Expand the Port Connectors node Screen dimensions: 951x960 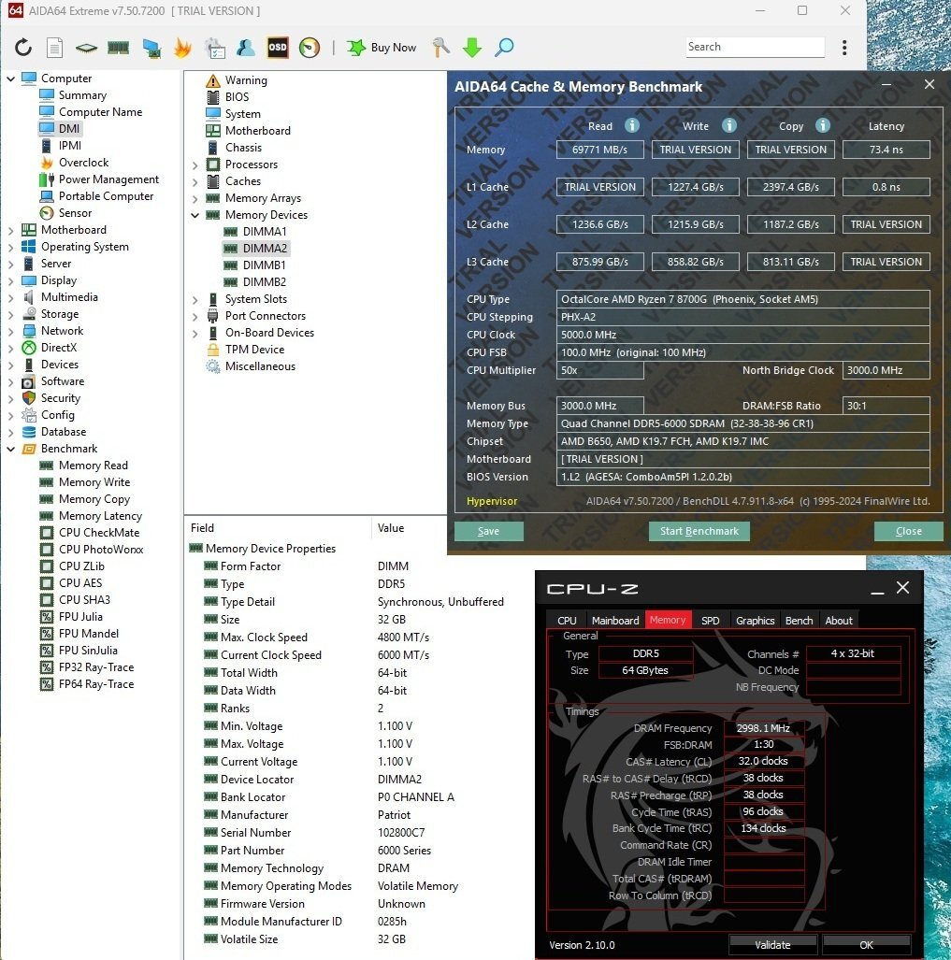(x=195, y=317)
